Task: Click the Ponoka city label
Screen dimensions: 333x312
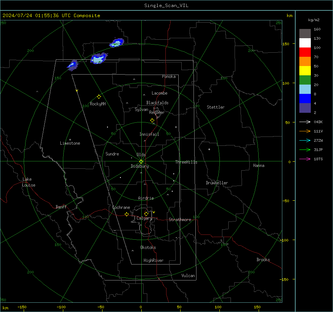Action: click(x=169, y=76)
